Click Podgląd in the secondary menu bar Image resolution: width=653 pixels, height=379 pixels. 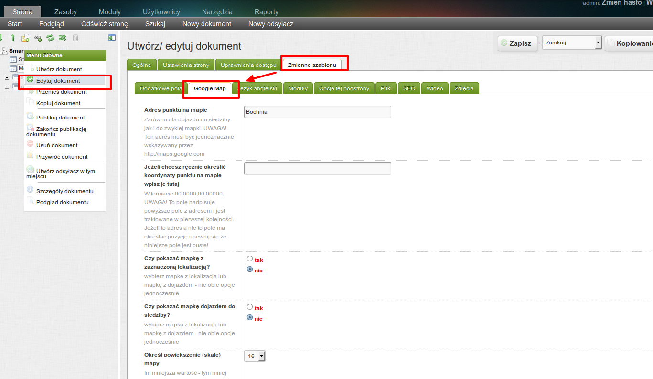(x=52, y=24)
